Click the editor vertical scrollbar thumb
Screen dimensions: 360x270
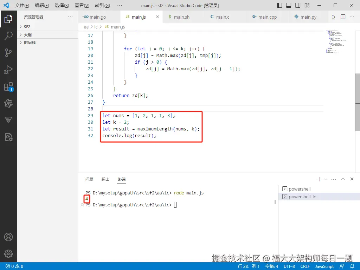[x=358, y=102]
